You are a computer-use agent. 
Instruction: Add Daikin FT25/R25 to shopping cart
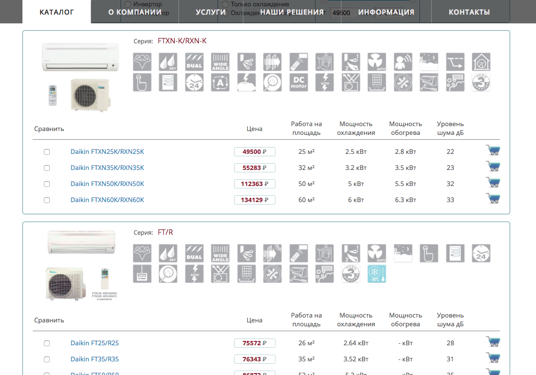point(493,342)
